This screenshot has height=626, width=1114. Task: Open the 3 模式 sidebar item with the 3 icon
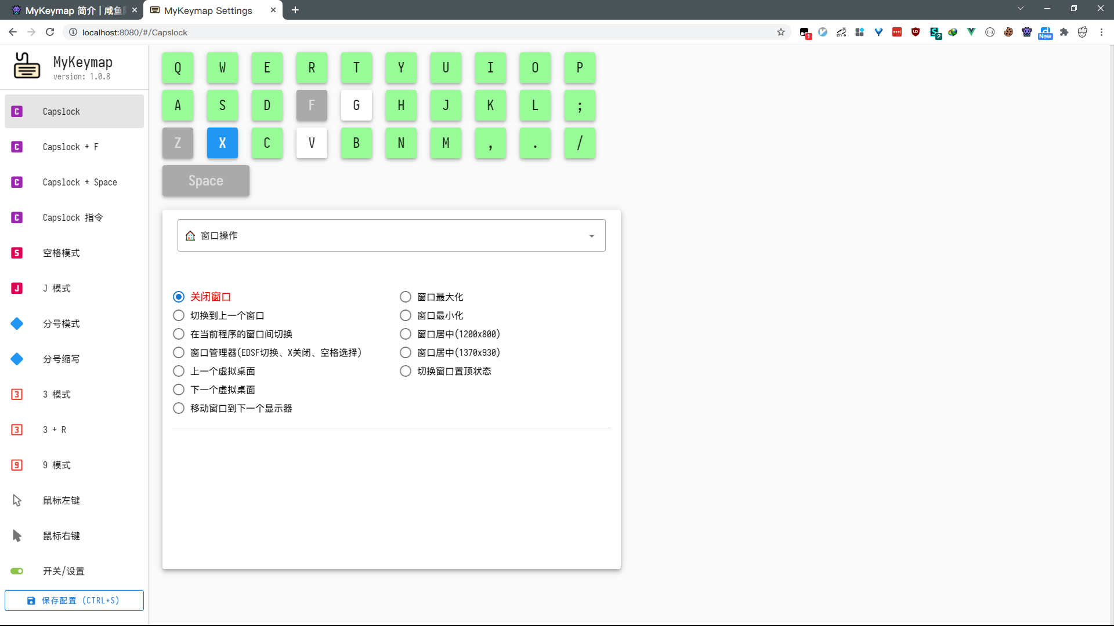point(56,394)
